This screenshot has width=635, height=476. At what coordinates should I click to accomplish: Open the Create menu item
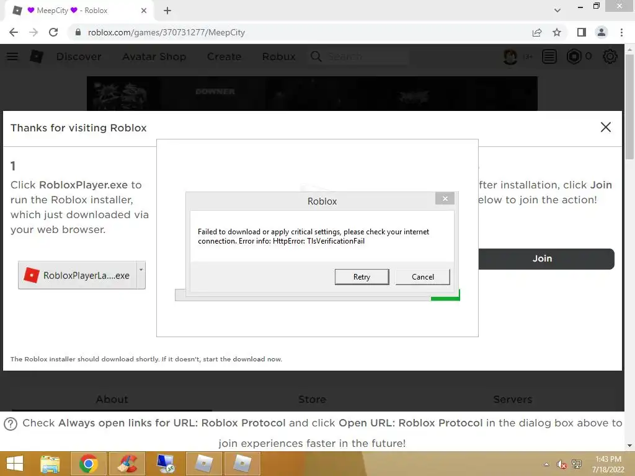click(224, 56)
